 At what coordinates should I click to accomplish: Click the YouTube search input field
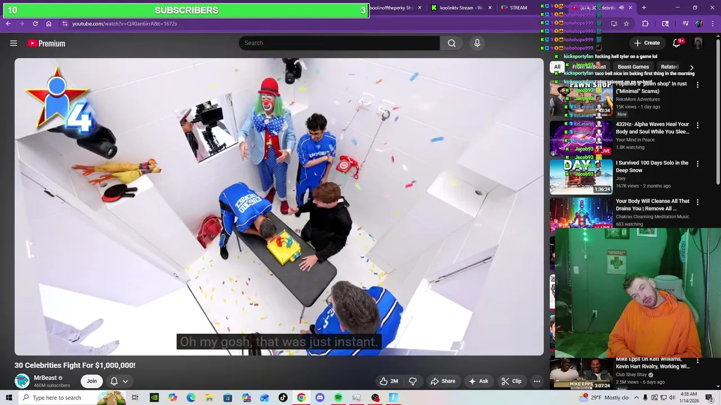tap(339, 43)
